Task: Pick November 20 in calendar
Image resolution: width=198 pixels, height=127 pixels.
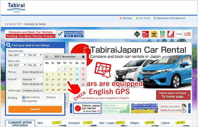Action: tap(47, 84)
